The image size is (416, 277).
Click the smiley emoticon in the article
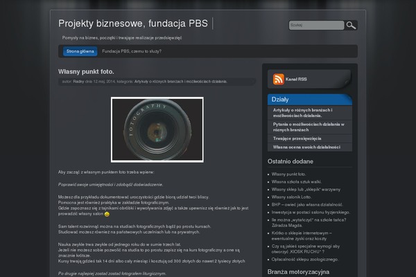coord(107,214)
